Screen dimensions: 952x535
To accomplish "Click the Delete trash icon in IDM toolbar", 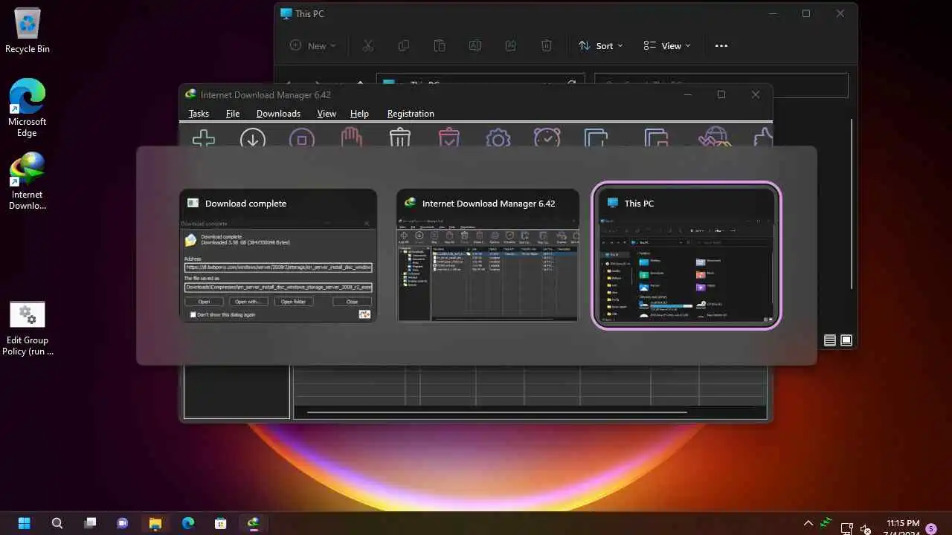I will (x=400, y=138).
